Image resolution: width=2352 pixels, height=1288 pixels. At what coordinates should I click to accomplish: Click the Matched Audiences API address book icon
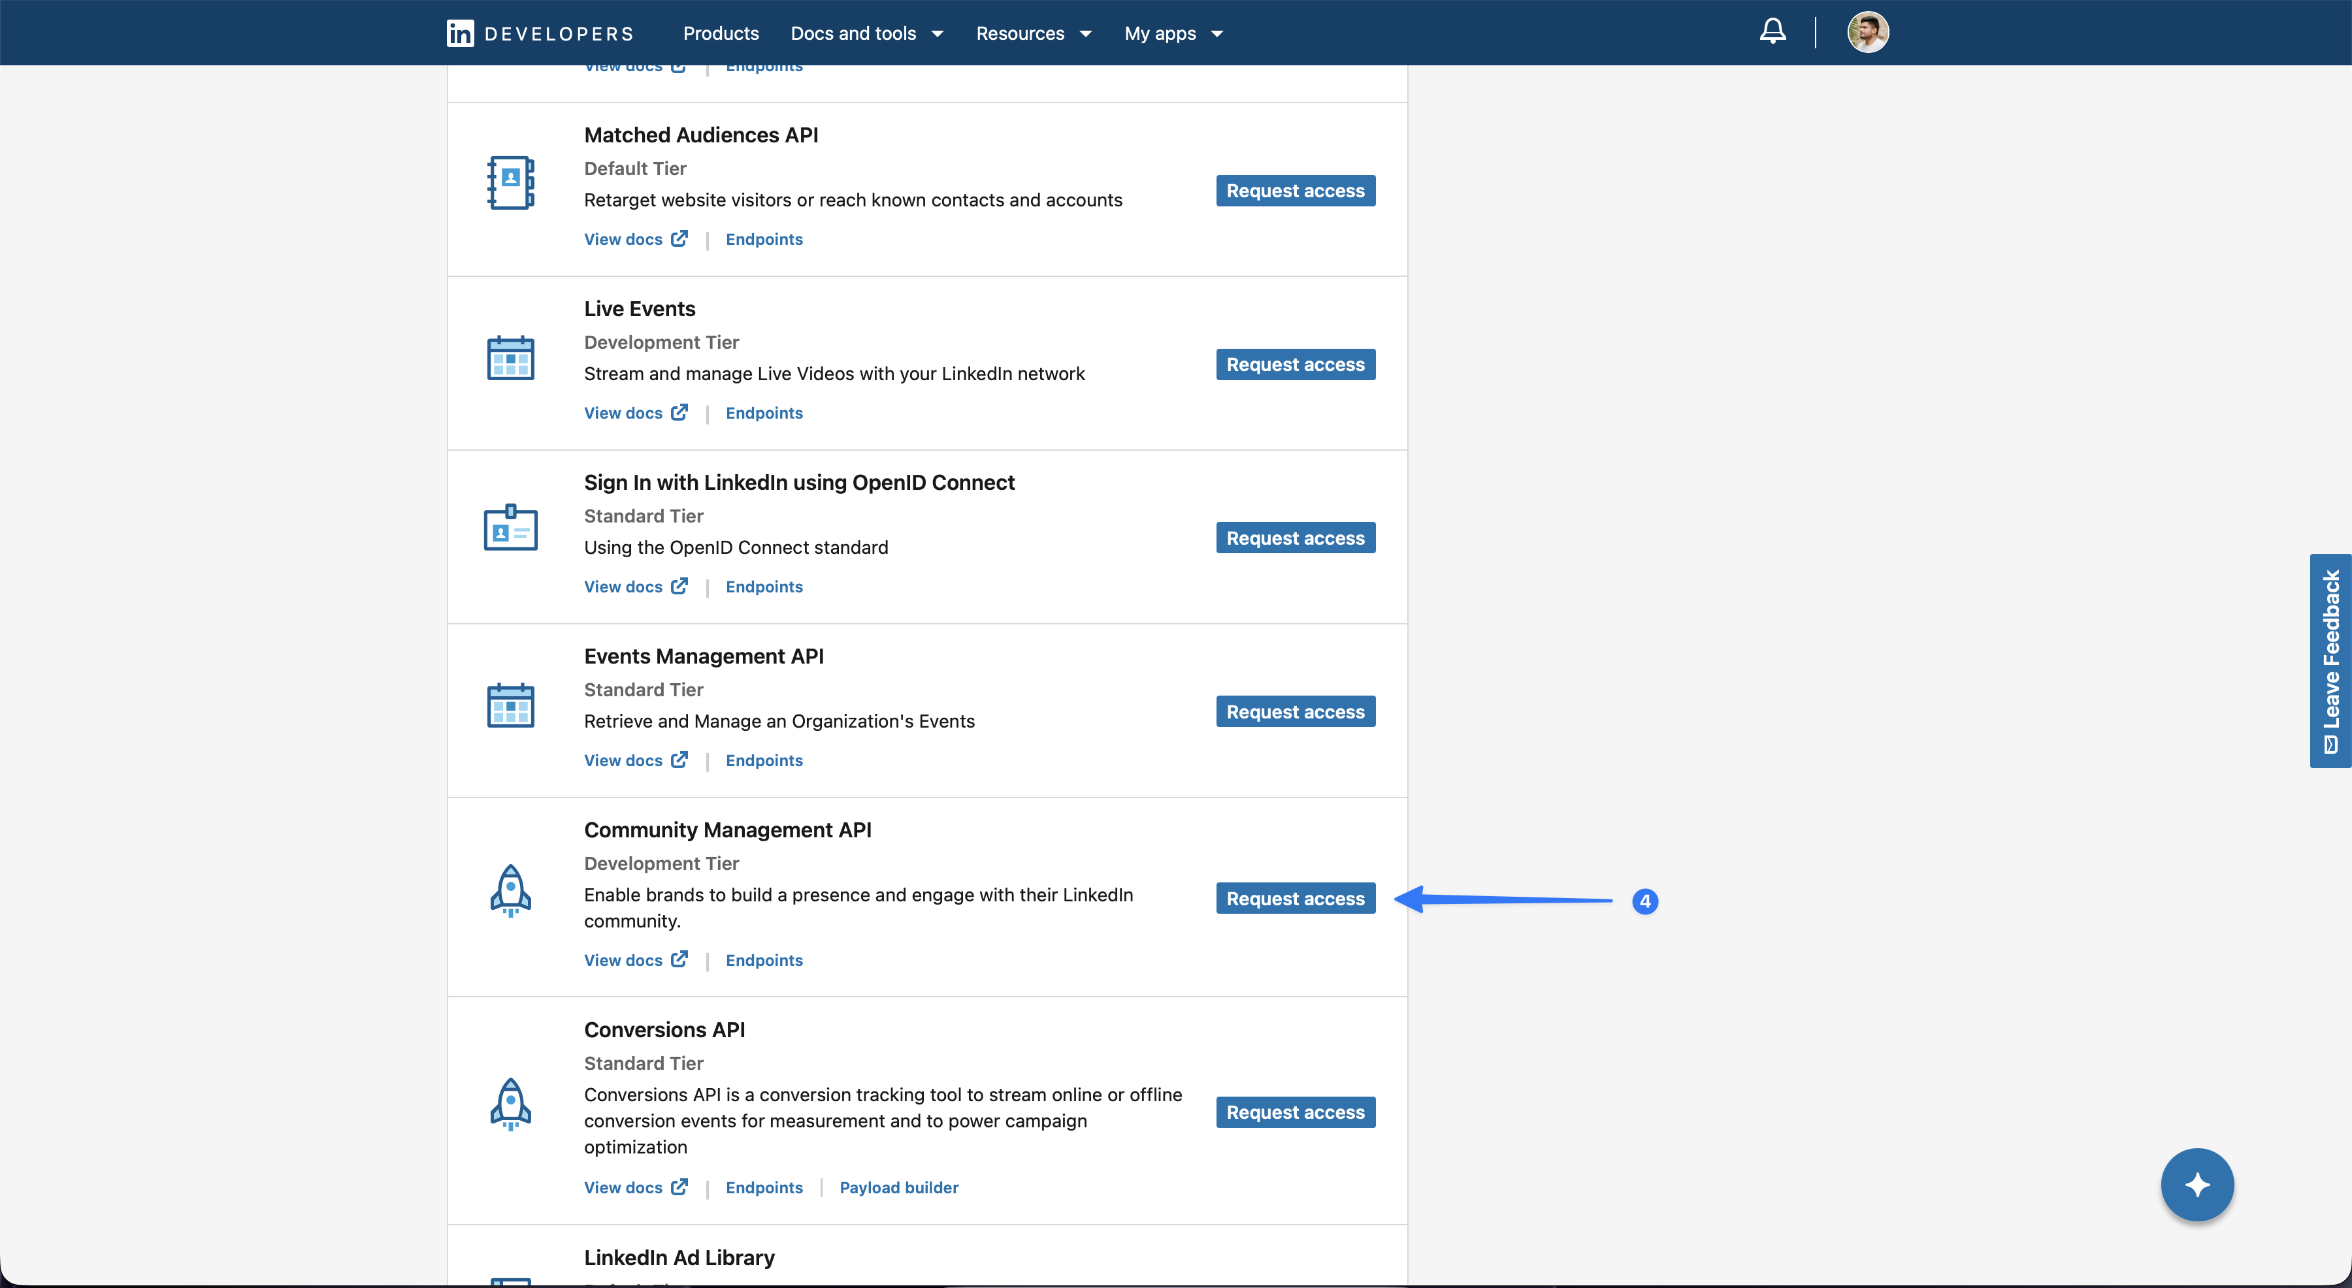click(510, 183)
